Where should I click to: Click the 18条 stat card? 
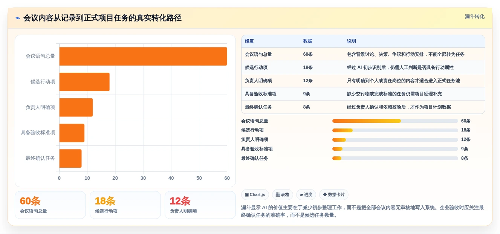125,205
